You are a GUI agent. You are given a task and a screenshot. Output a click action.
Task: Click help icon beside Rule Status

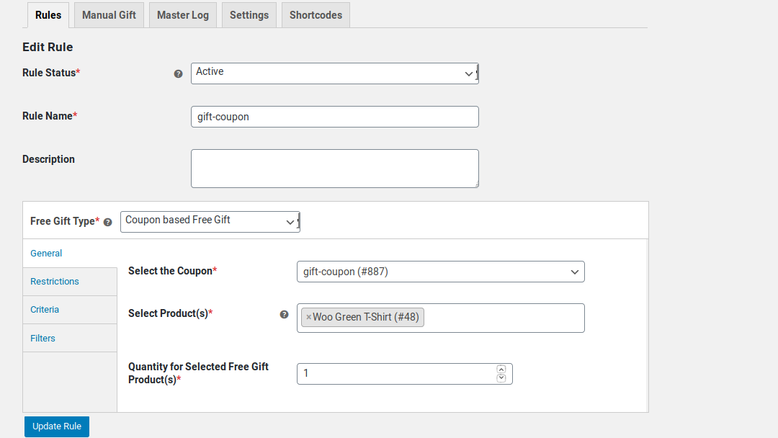point(179,73)
